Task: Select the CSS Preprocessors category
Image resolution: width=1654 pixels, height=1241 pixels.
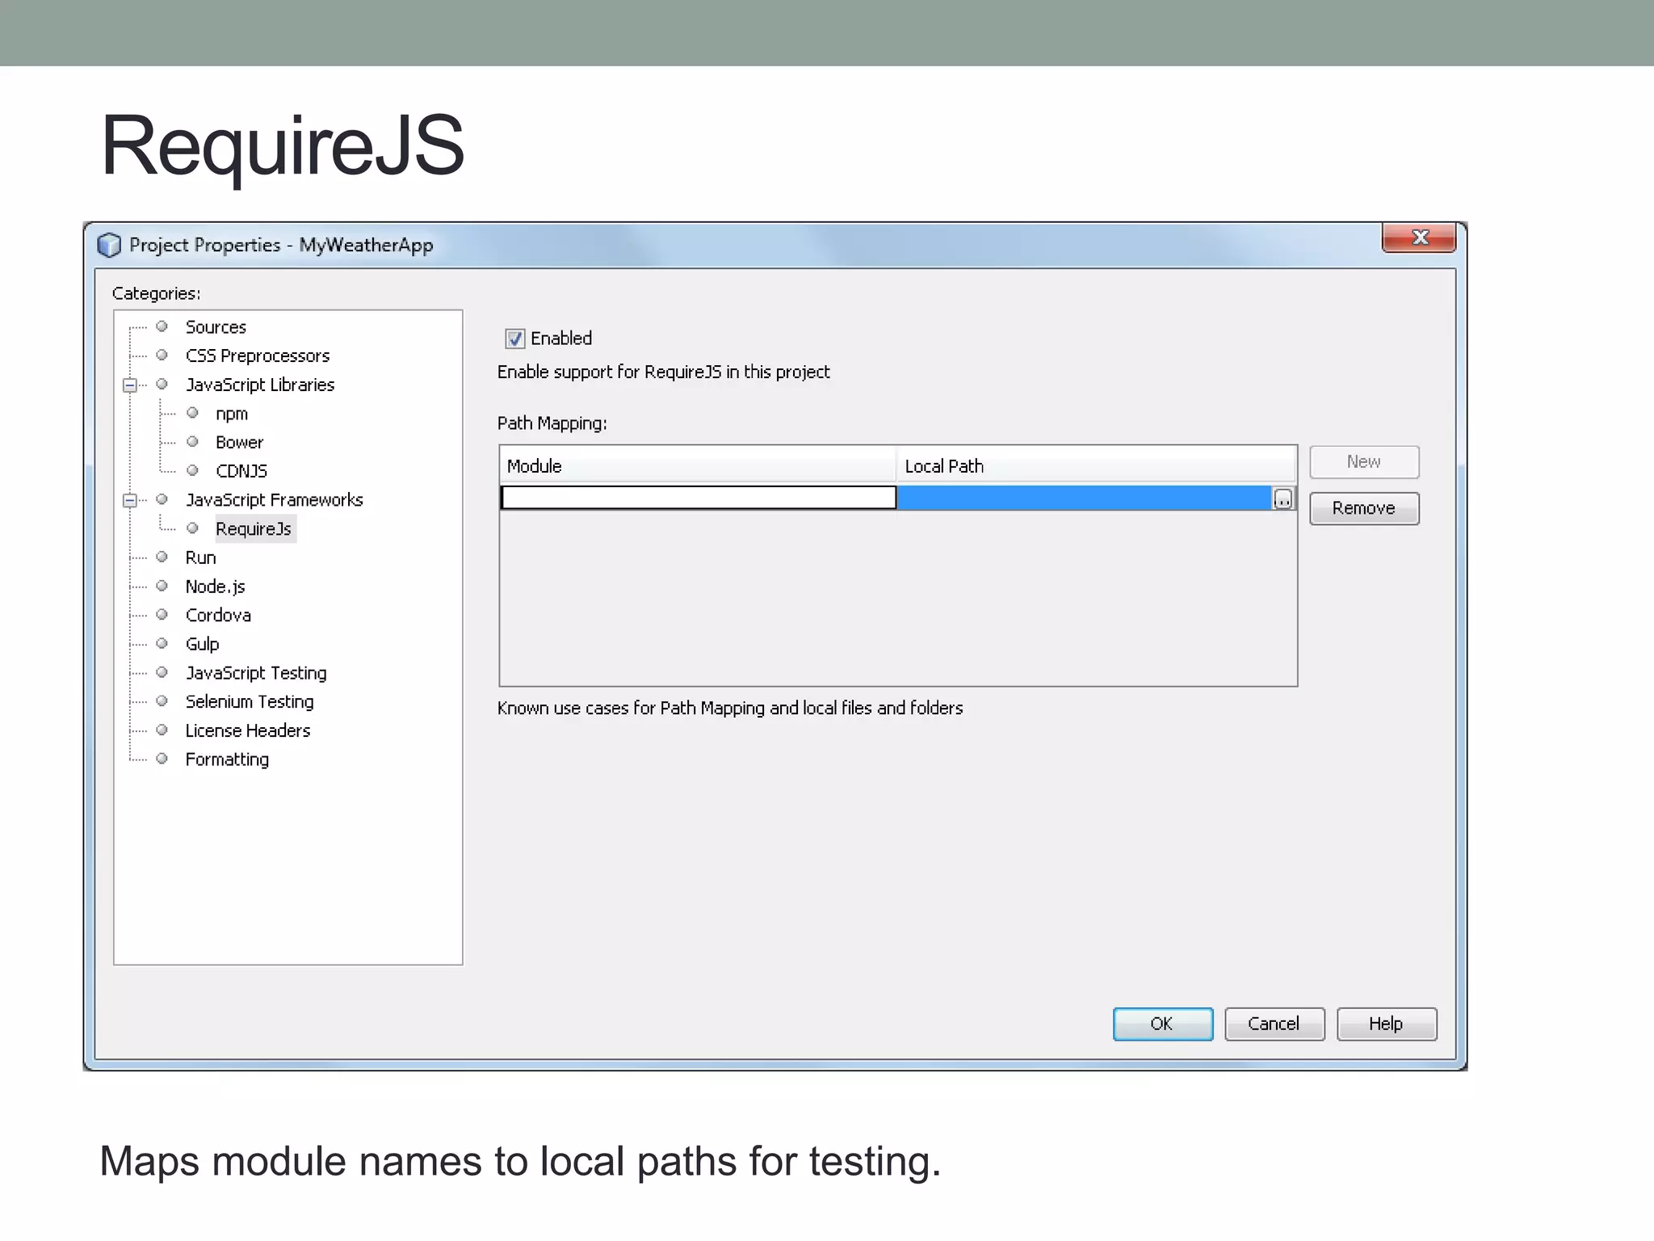Action: (x=258, y=356)
